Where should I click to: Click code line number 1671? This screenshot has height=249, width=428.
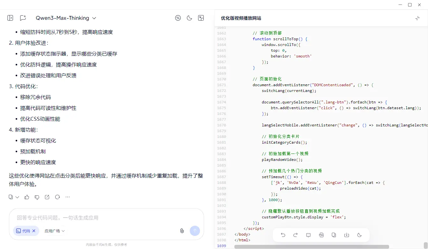coord(221,85)
